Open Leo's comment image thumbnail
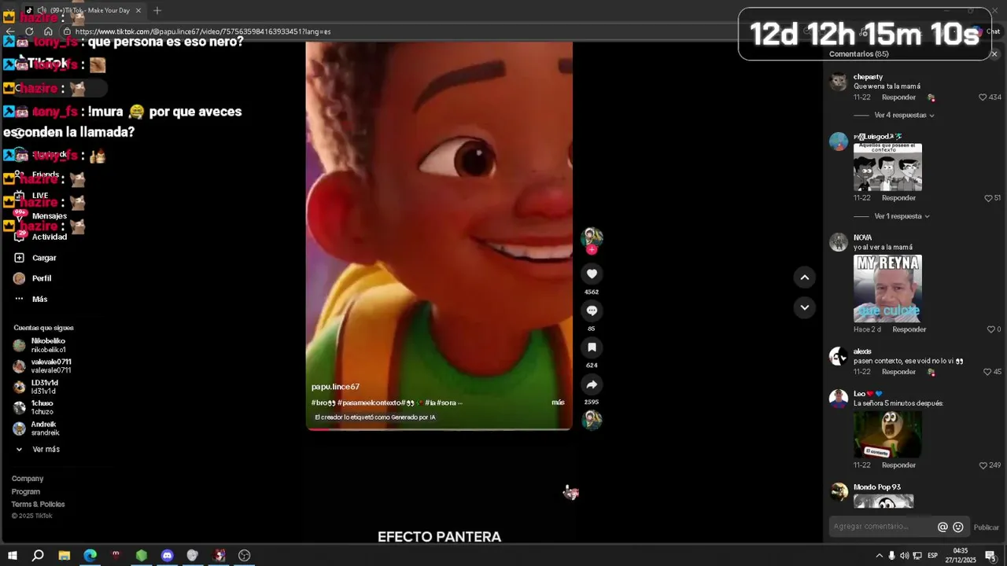 (x=887, y=434)
